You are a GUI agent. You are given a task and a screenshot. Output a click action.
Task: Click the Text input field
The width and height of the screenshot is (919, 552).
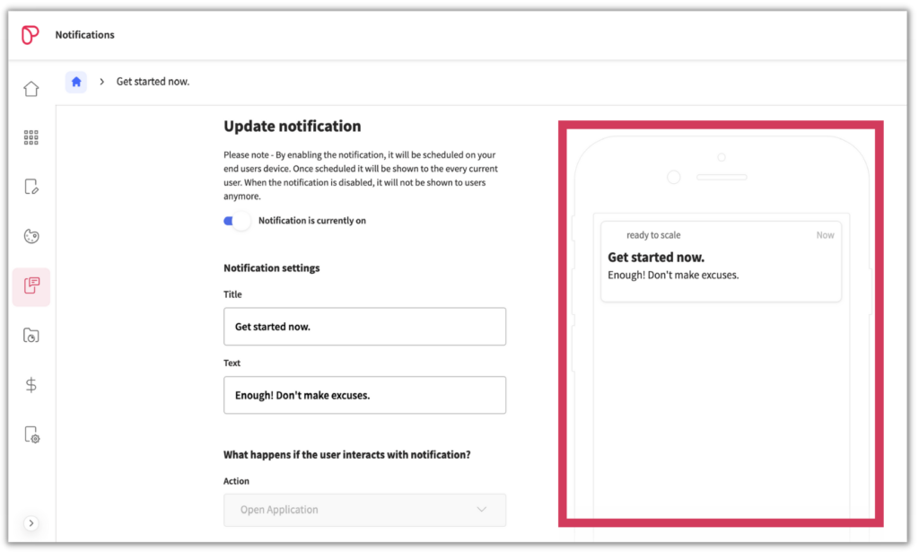click(364, 395)
